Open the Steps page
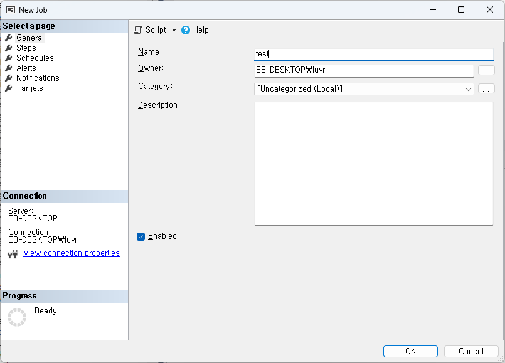 (x=26, y=48)
